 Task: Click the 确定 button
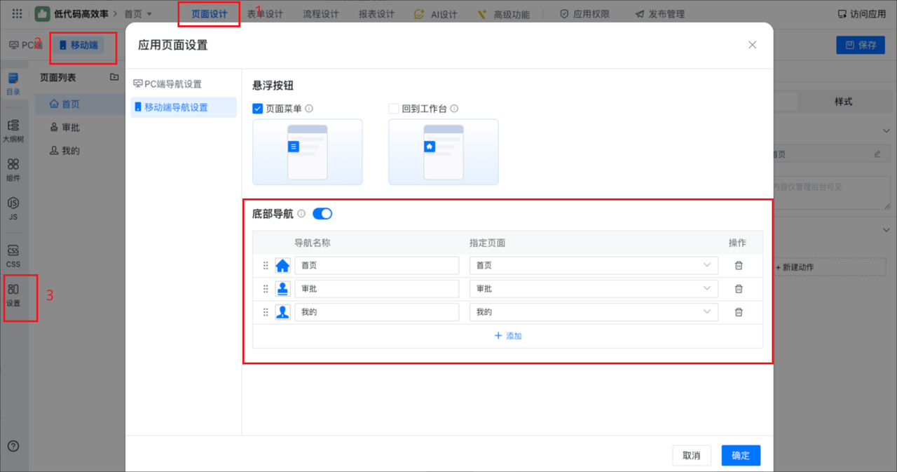click(x=740, y=455)
